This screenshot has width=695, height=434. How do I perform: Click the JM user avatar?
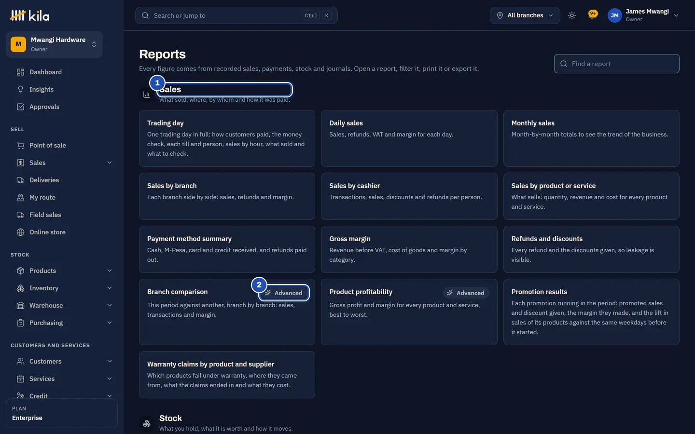(614, 15)
